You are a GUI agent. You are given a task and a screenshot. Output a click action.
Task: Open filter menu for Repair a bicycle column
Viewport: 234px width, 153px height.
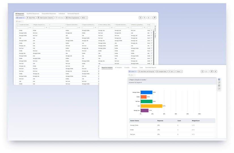tap(46, 27)
